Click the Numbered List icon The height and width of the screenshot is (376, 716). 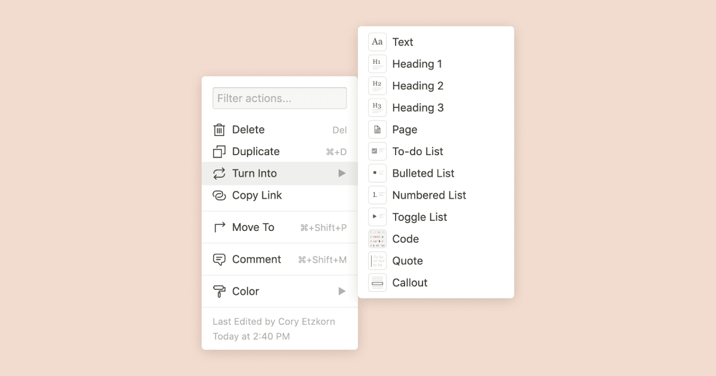(377, 195)
